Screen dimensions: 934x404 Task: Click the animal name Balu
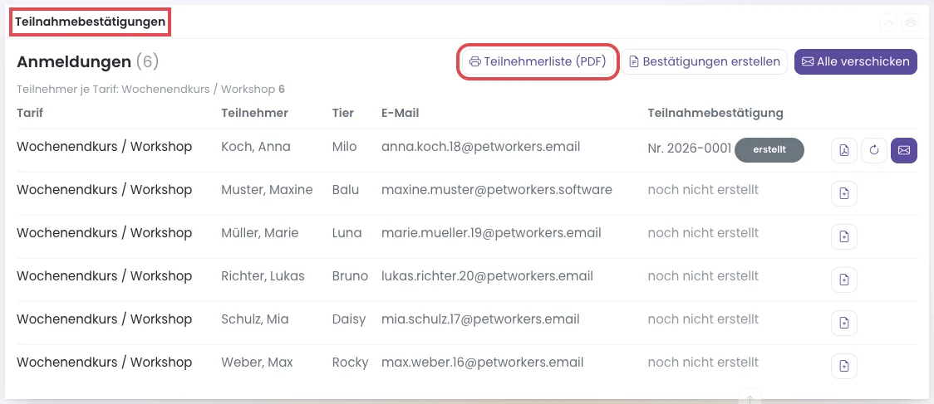pos(346,191)
